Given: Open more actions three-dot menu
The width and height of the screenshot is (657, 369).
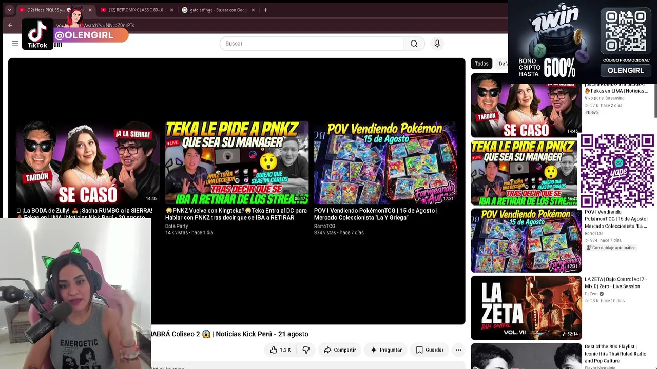Looking at the screenshot, I should 458,350.
